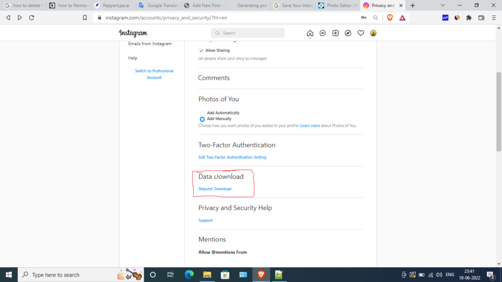Launch Microsoft Edge from taskbar
This screenshot has height=282, width=502.
(x=189, y=275)
